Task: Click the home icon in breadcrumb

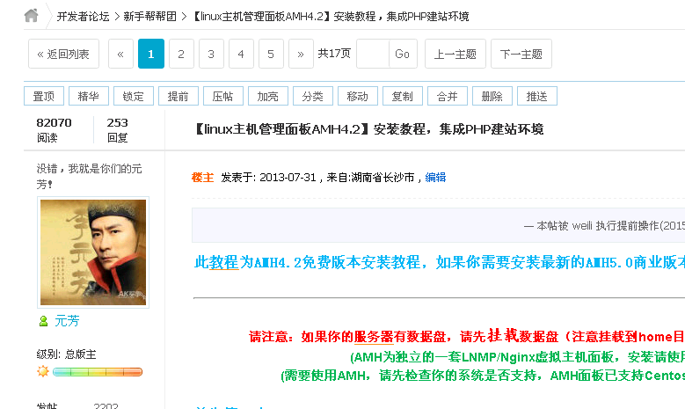Action: (31, 16)
